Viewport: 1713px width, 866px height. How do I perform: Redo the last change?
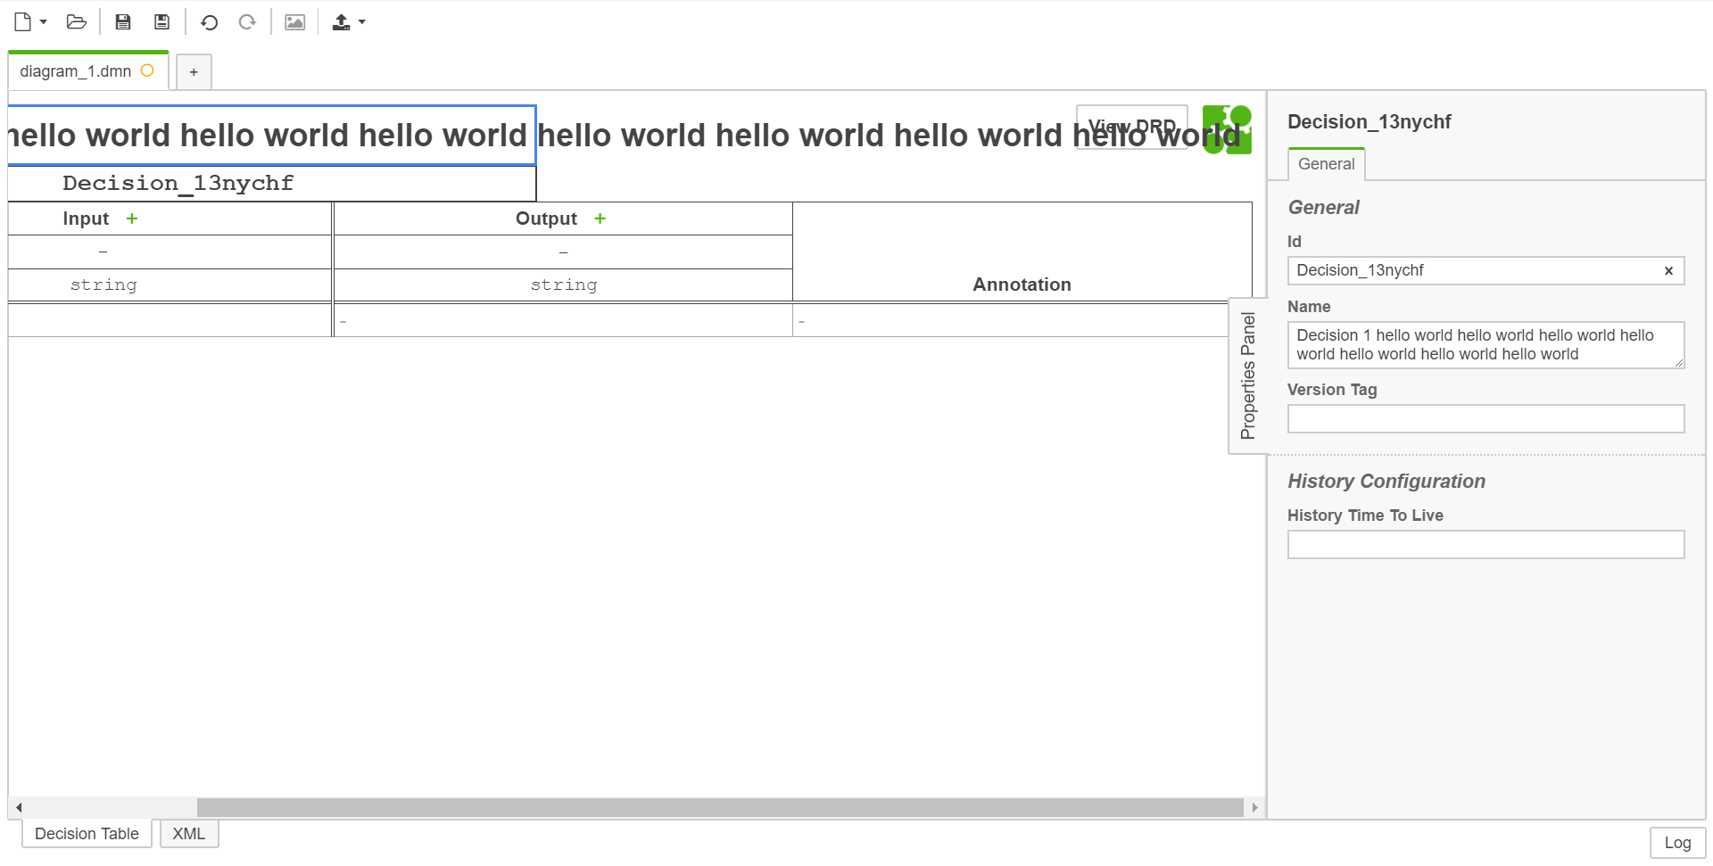coord(246,21)
